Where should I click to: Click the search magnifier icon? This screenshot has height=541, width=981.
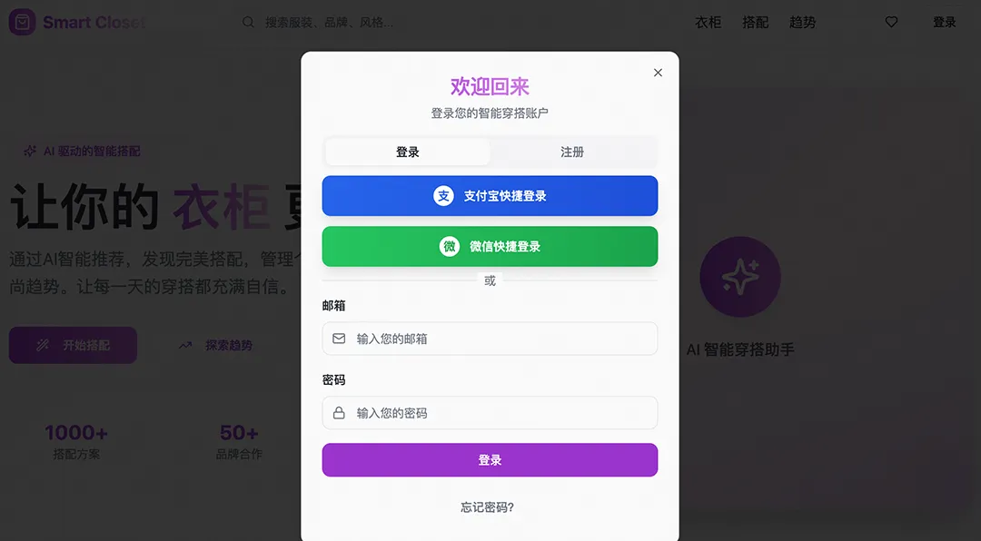(x=248, y=23)
